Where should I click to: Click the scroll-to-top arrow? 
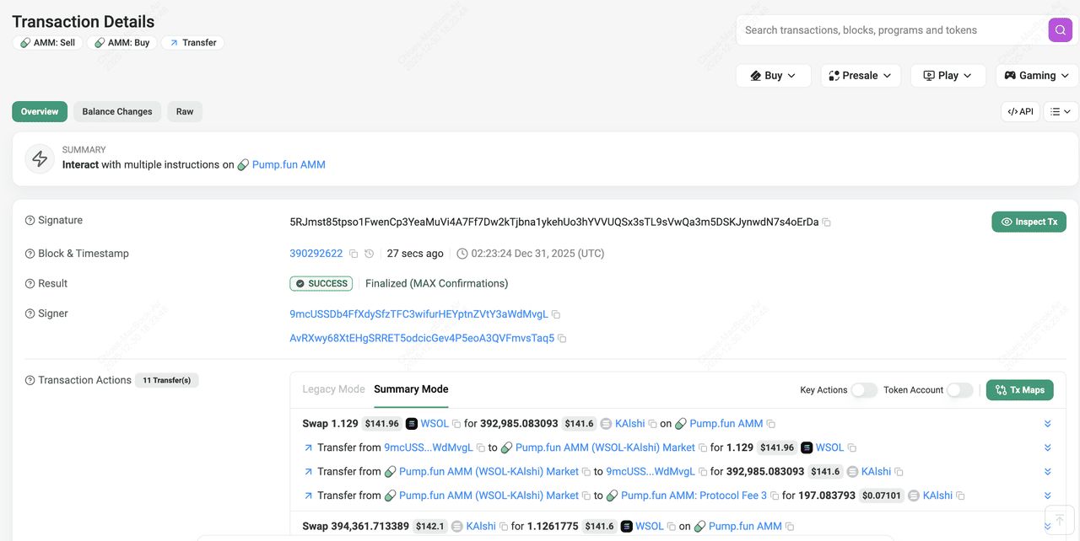coord(1060,519)
